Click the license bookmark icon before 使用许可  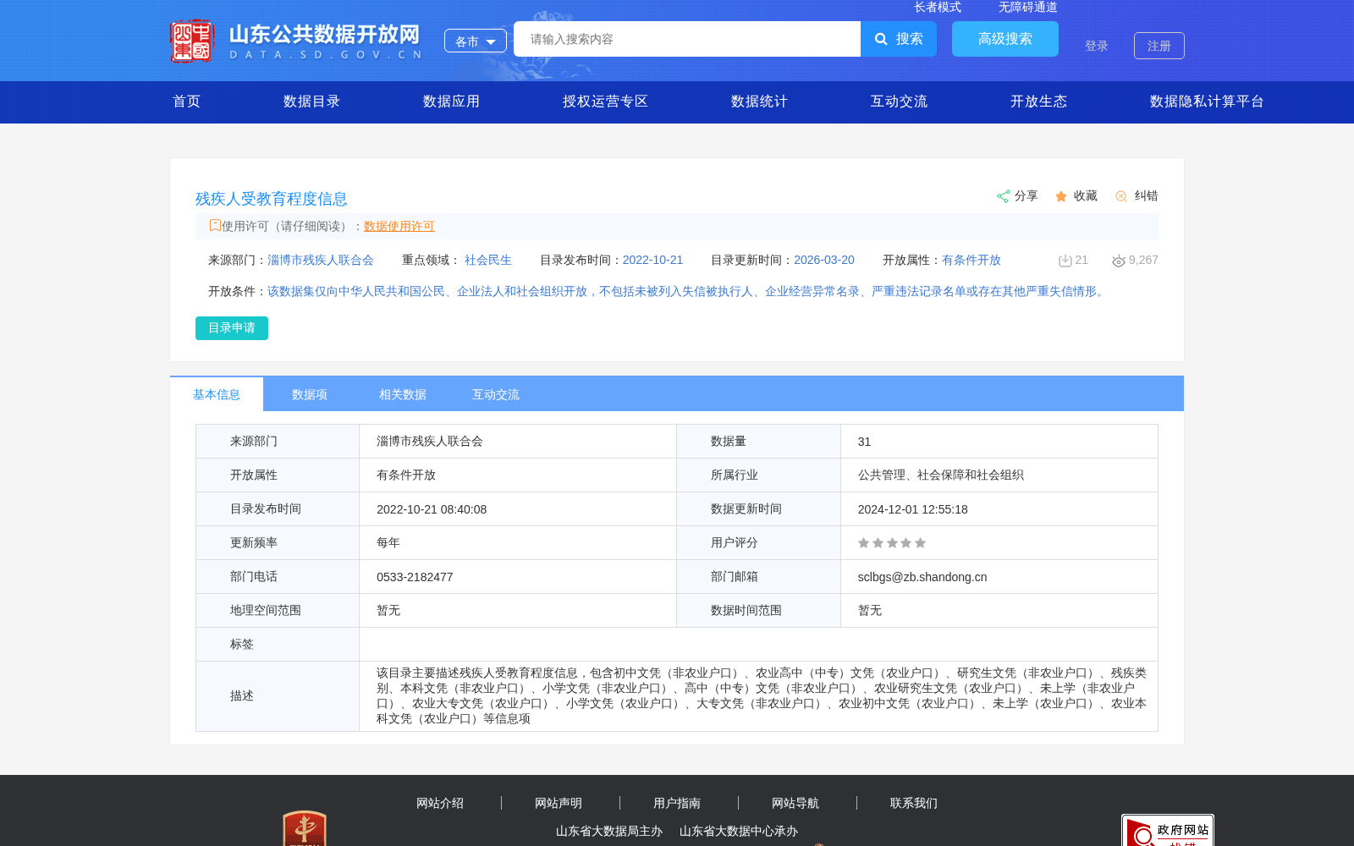[x=215, y=225]
